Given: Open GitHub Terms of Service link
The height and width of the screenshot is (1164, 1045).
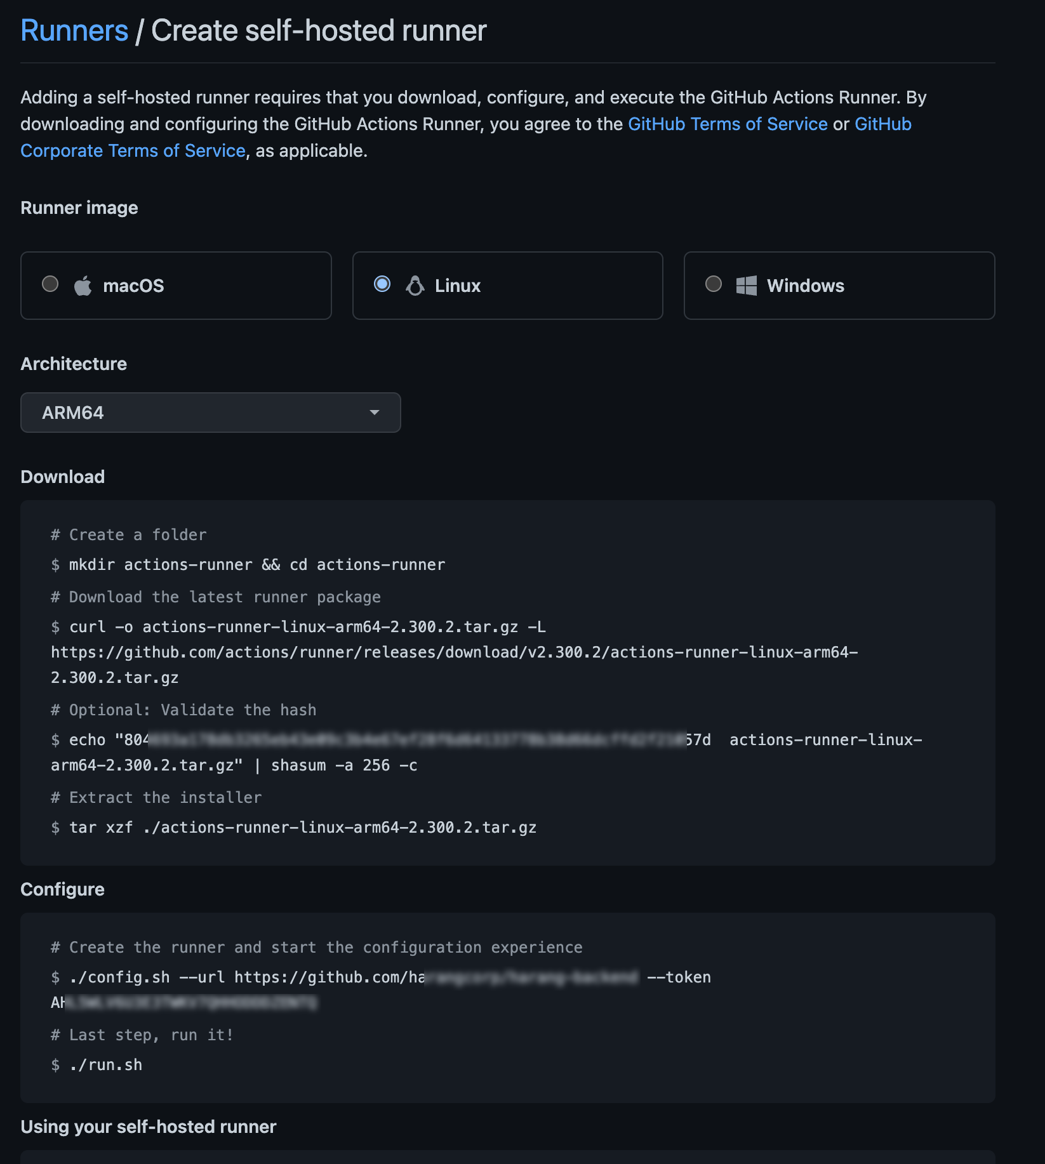Looking at the screenshot, I should pyautogui.click(x=728, y=124).
